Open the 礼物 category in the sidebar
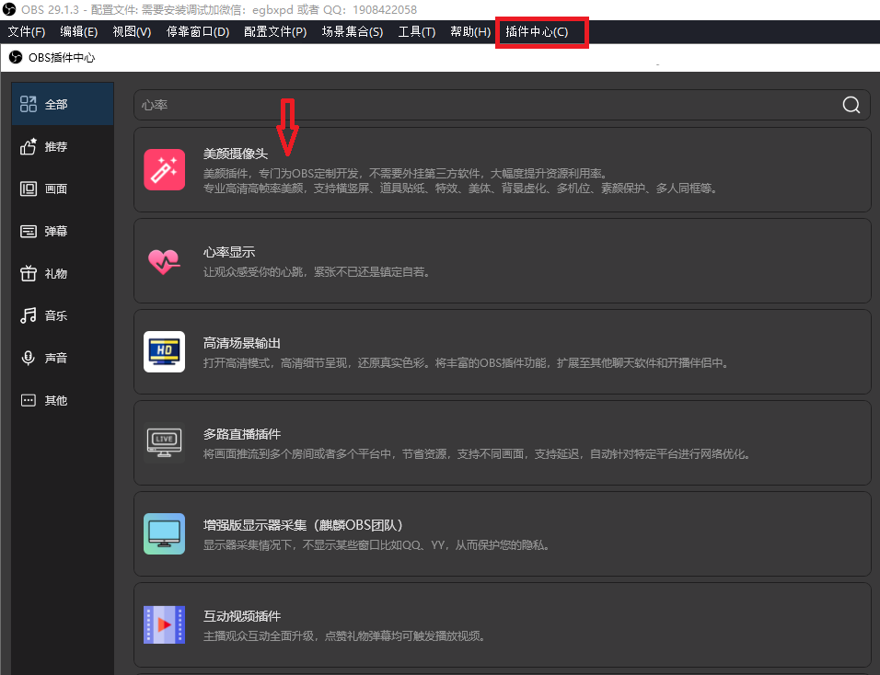Screen dimensions: 880x675 pos(62,273)
